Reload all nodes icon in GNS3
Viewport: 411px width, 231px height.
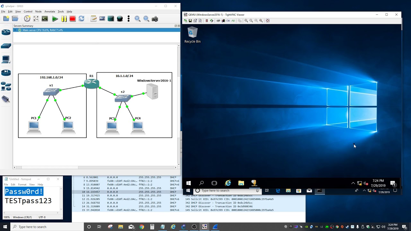[x=82, y=19]
